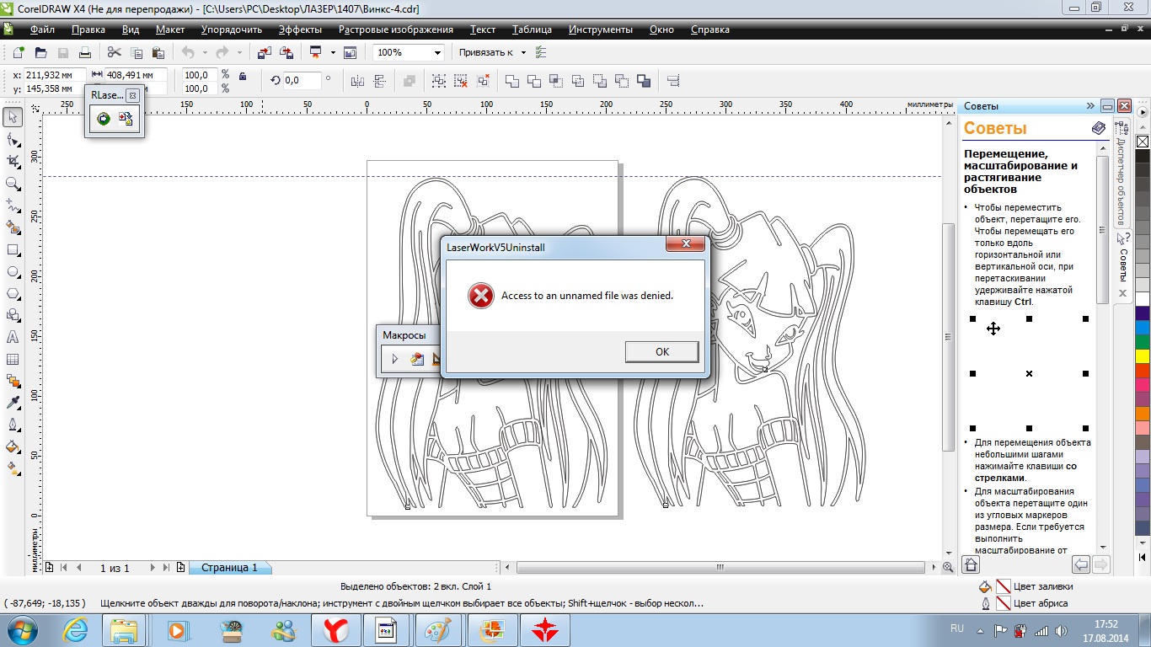Screen dimensions: 1151x647
Task: Toggle the lock ratio padlock icon
Action: [x=243, y=76]
